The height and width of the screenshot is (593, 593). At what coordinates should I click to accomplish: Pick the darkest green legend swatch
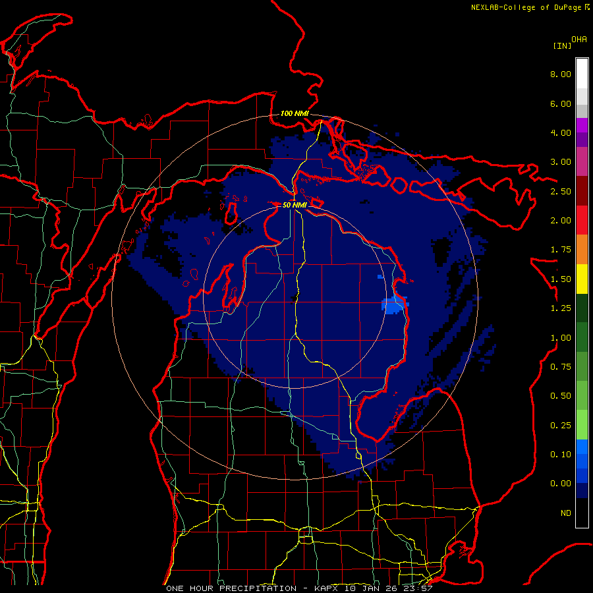(582, 308)
